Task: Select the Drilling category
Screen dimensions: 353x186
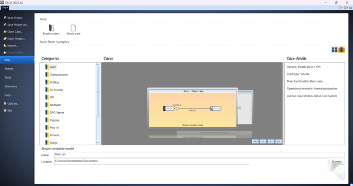Action: 52,82
